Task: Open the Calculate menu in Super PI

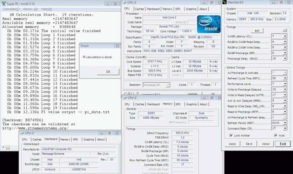Action: click(11, 9)
